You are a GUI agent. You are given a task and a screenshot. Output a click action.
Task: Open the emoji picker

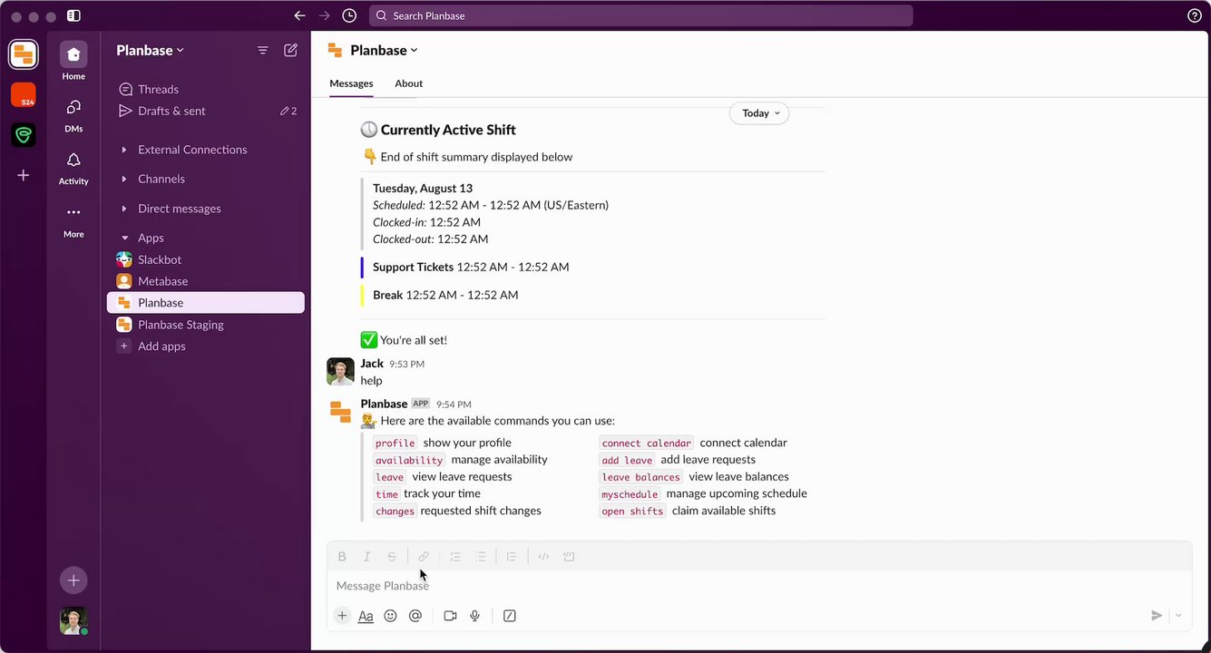click(x=390, y=616)
